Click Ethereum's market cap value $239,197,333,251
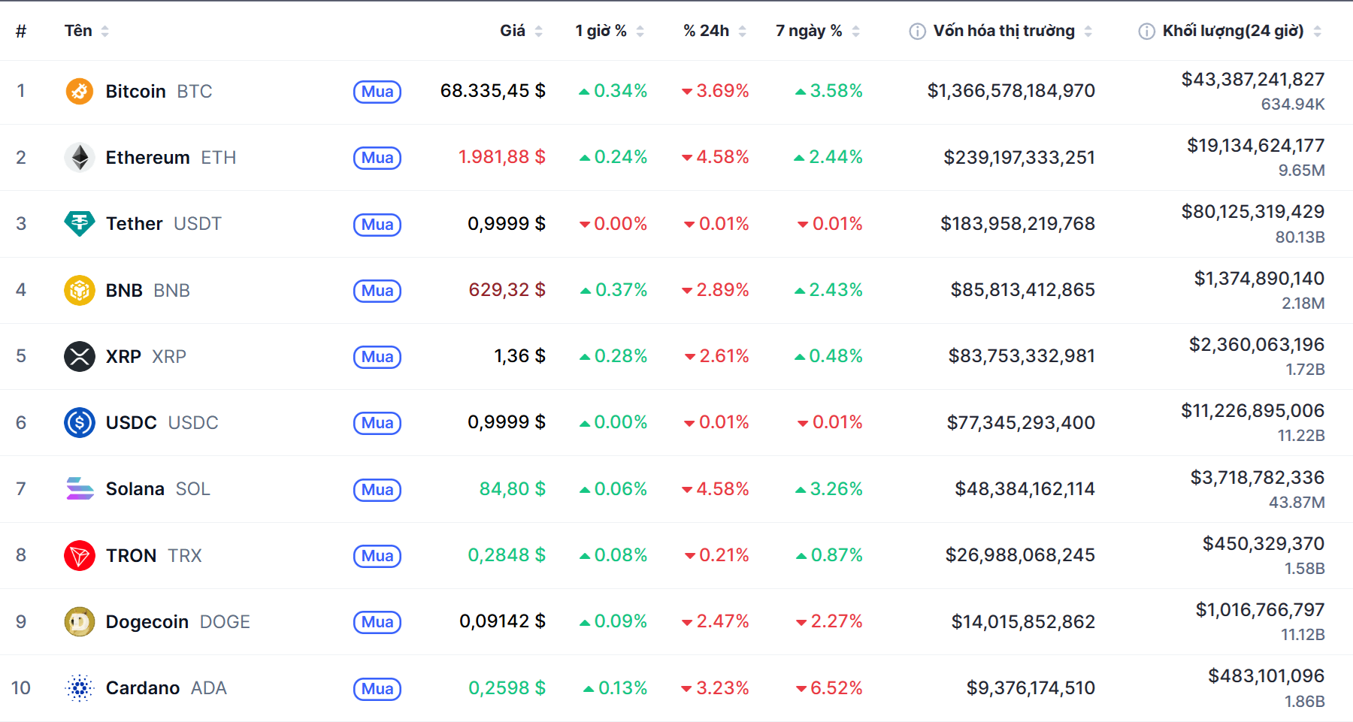The height and width of the screenshot is (722, 1353). tap(1019, 158)
